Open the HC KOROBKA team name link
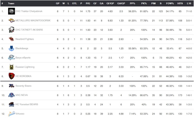The height and width of the screenshot is (118, 194). click(23, 76)
